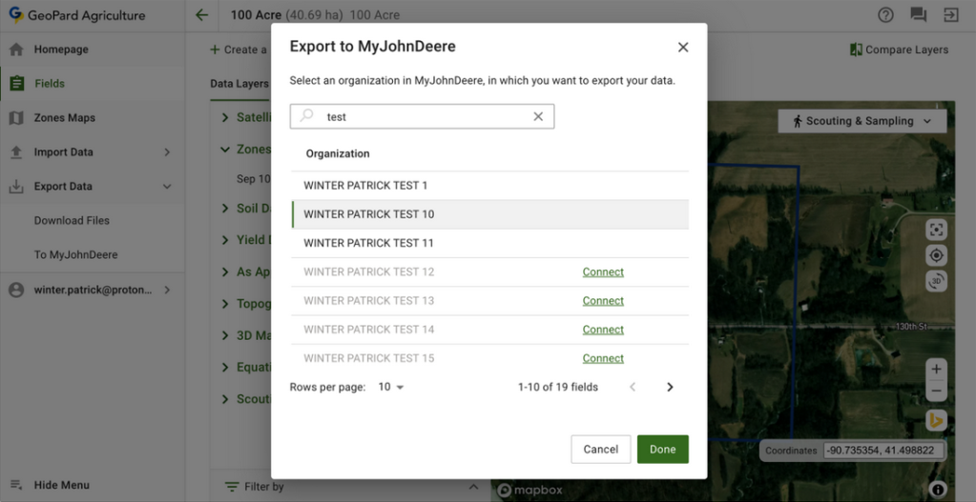Viewport: 976px width, 502px height.
Task: Select To MyJohnDeere menu item
Action: 76,255
